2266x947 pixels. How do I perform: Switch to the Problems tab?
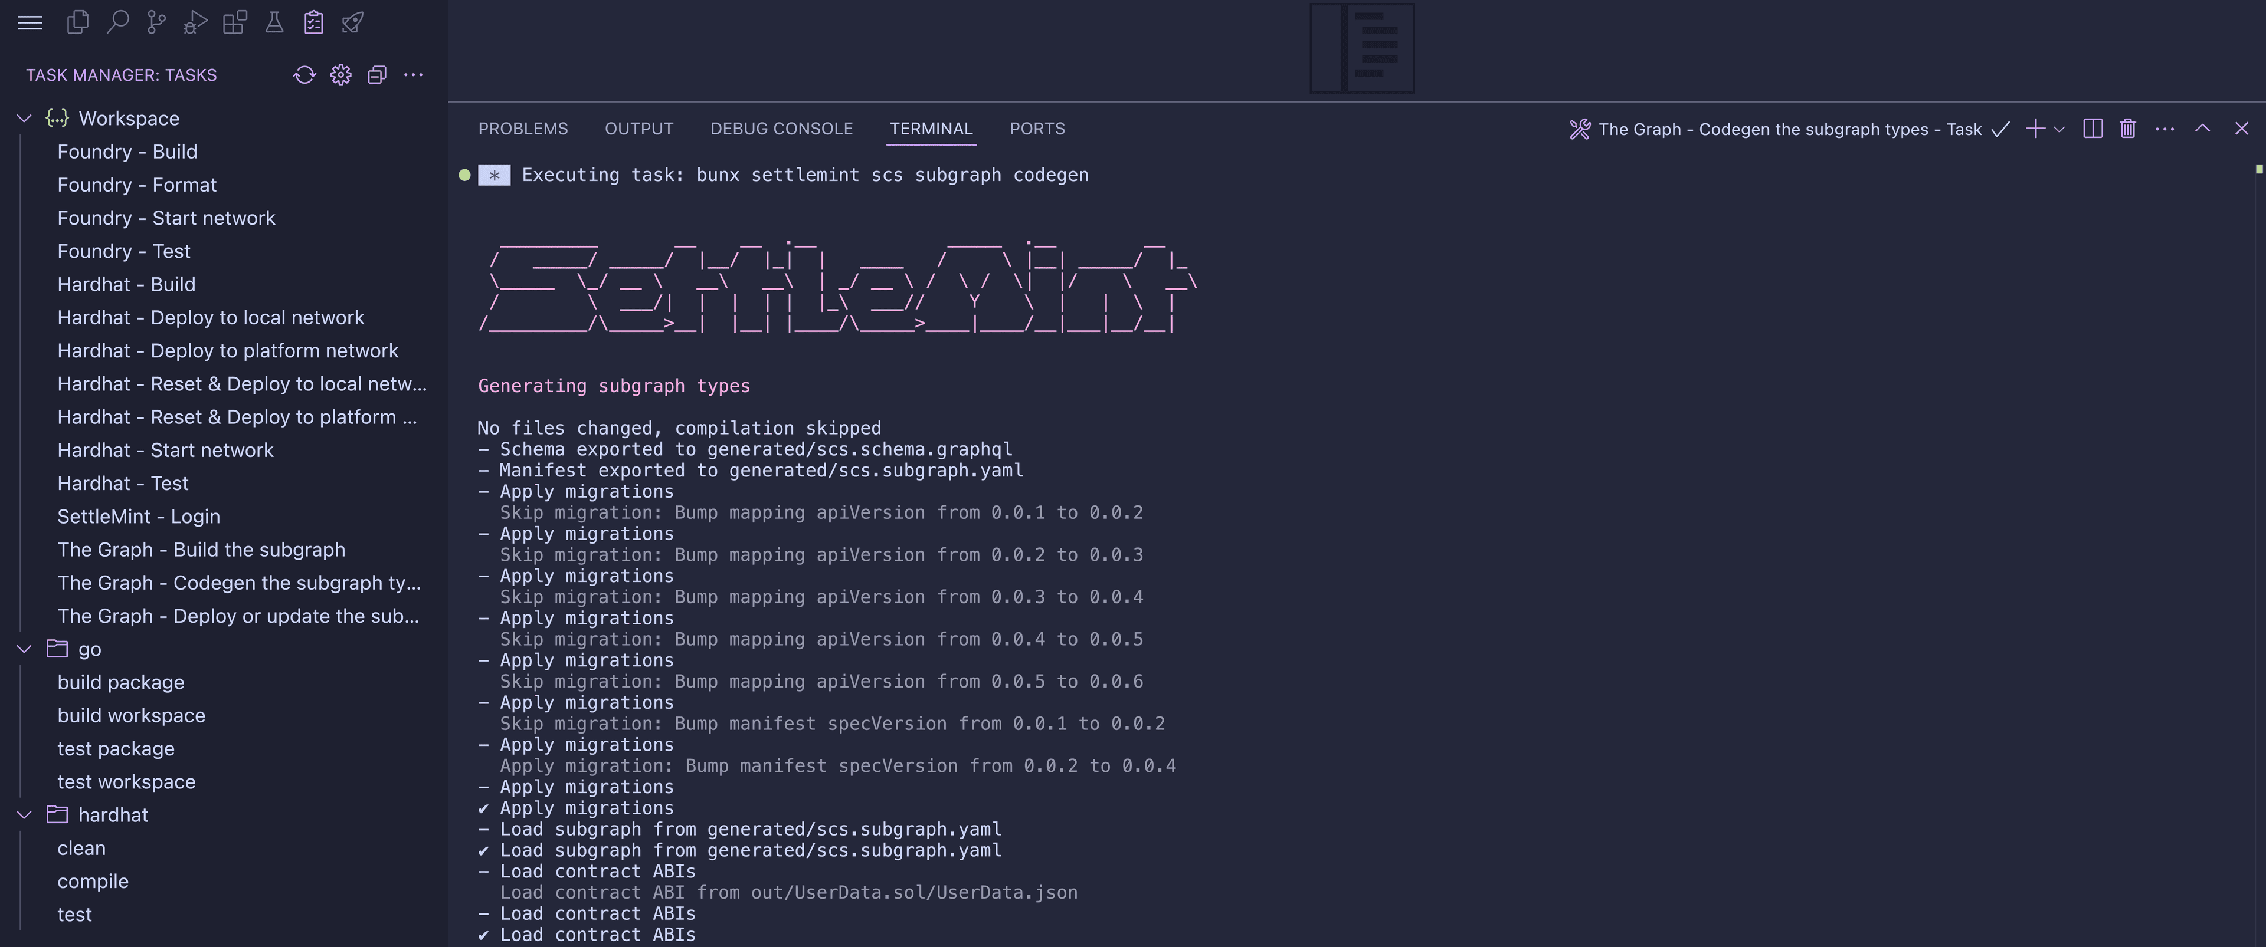point(522,129)
